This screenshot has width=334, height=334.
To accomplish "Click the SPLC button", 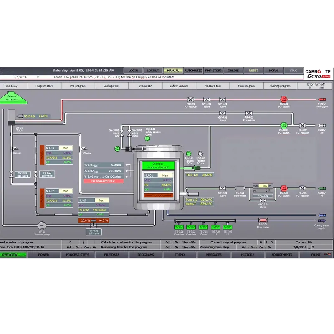I will (294, 71).
